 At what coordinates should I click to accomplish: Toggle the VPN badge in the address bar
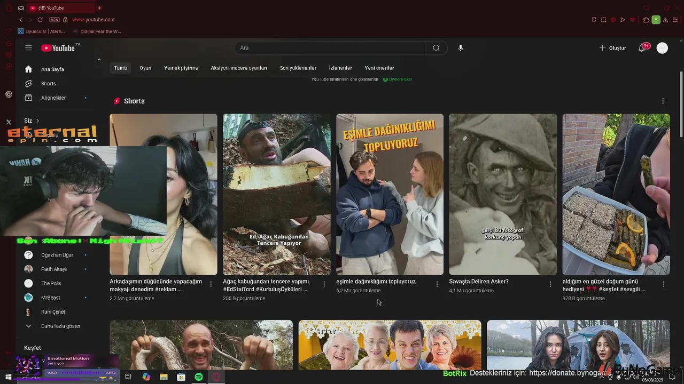tap(55, 20)
